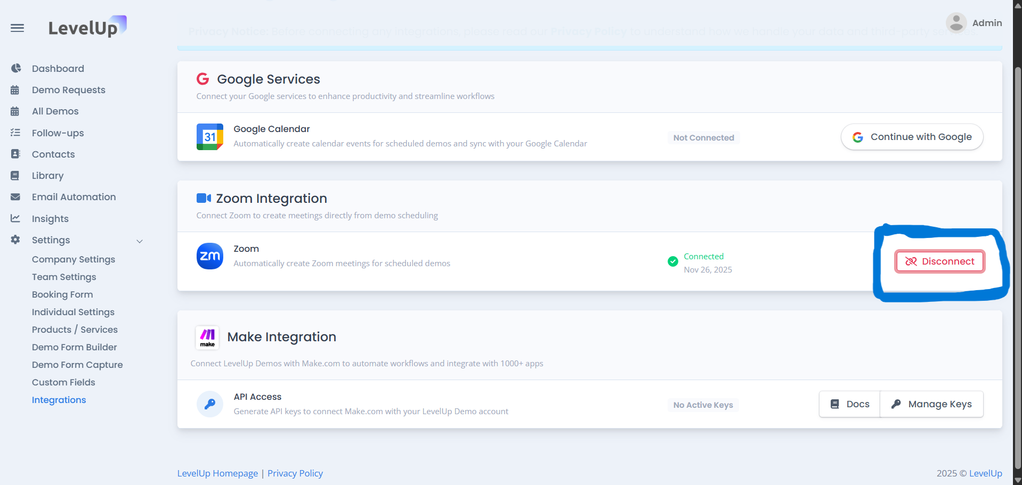1022x485 pixels.
Task: Disconnect the Zoom integration
Action: 939,261
